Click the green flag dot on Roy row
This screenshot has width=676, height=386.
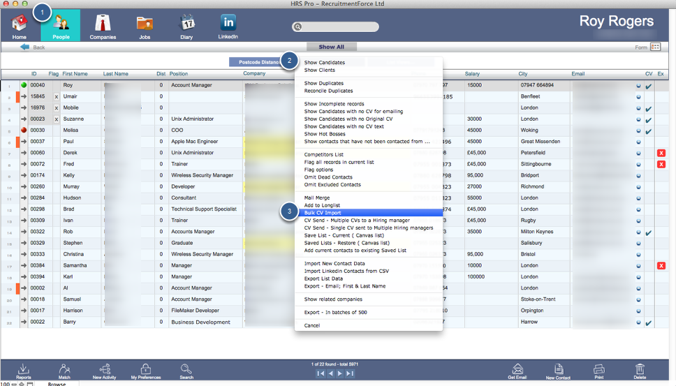24,85
